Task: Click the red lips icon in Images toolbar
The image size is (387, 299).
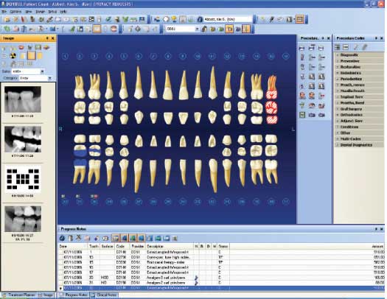Action: pyautogui.click(x=21, y=47)
